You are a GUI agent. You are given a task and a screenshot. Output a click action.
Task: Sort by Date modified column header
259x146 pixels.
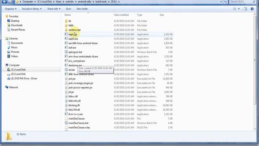[121, 15]
